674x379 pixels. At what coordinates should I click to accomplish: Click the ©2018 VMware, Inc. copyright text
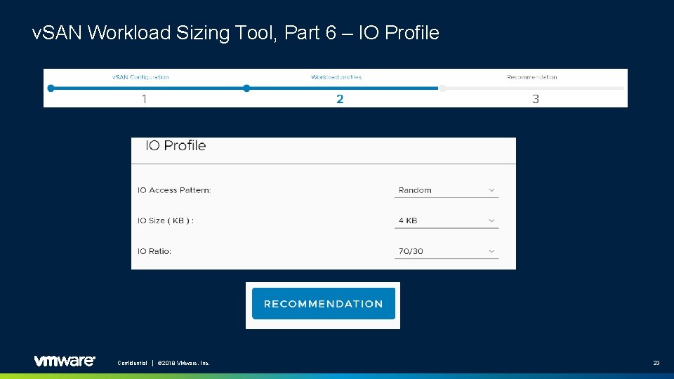coord(183,363)
